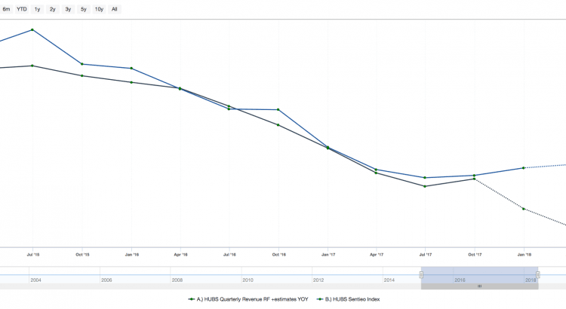566x309 pixels.
Task: Switch chart range to YTD
Action: pyautogui.click(x=21, y=9)
